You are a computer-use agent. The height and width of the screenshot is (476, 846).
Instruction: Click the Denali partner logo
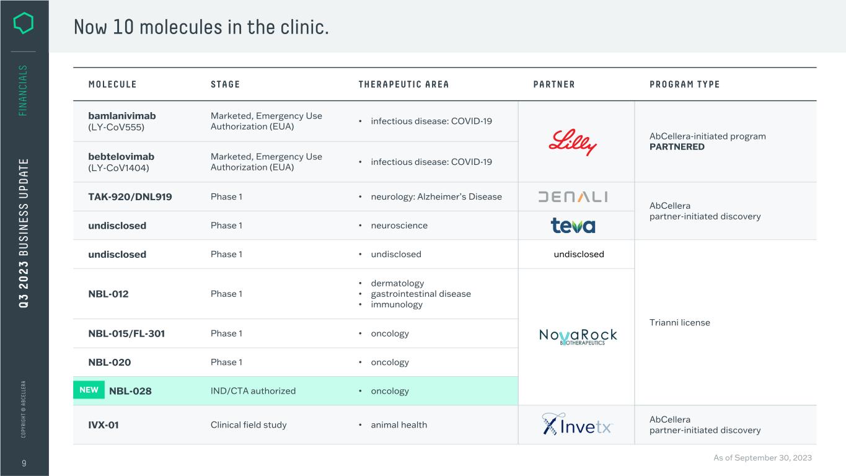click(573, 196)
